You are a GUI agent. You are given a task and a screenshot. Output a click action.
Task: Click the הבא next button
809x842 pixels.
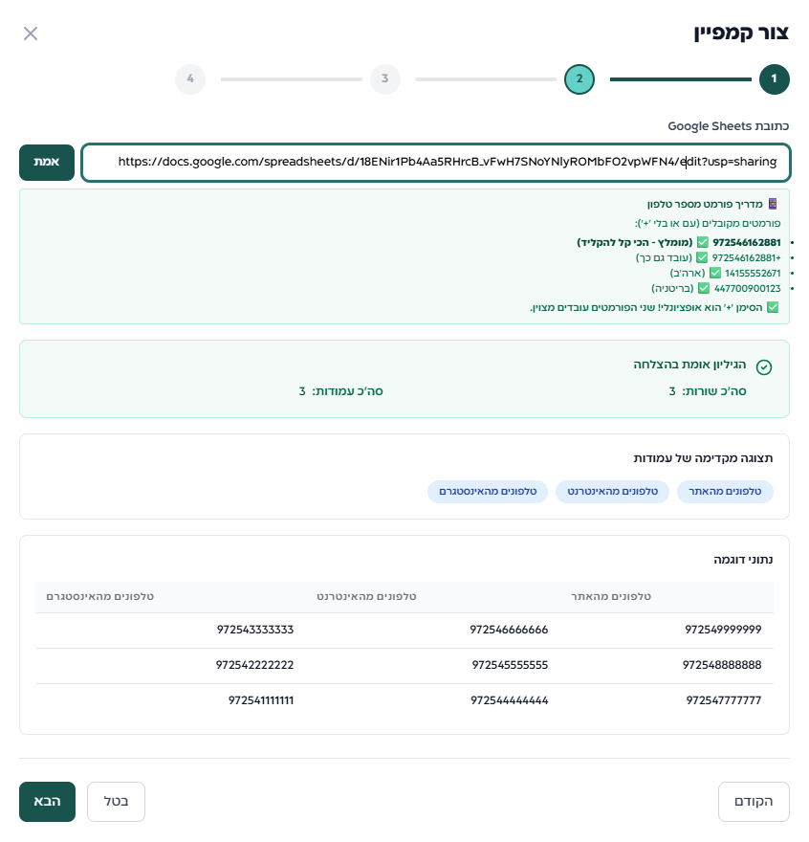[47, 802]
